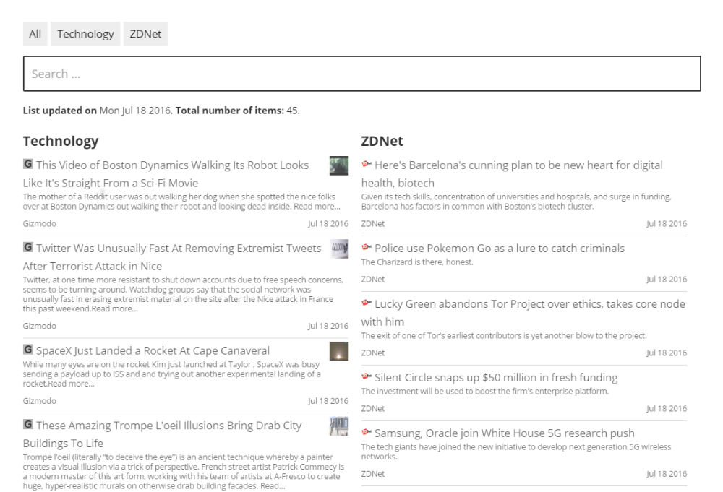Select the All filter tab
Viewport: 723px width, 492px height.
(x=35, y=34)
